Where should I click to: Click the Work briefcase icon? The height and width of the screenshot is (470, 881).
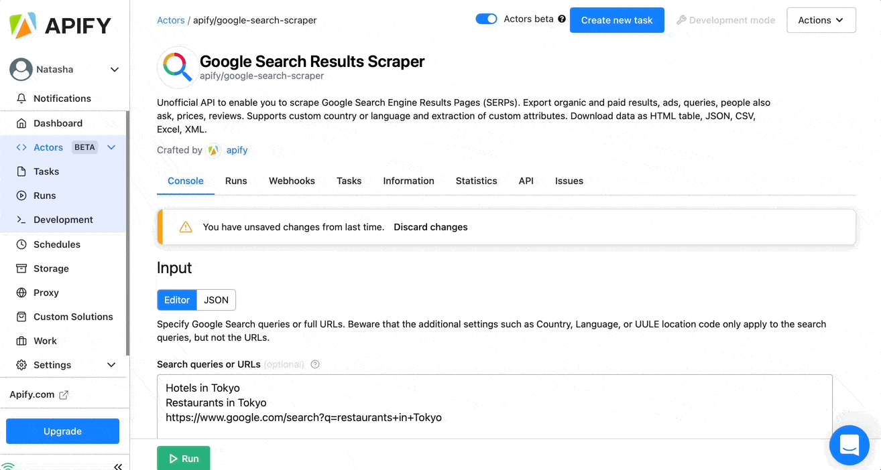pyautogui.click(x=21, y=341)
